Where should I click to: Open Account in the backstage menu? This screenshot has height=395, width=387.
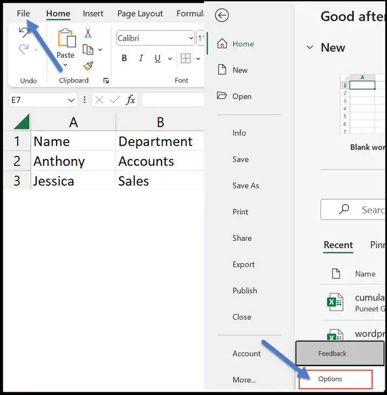(x=247, y=353)
